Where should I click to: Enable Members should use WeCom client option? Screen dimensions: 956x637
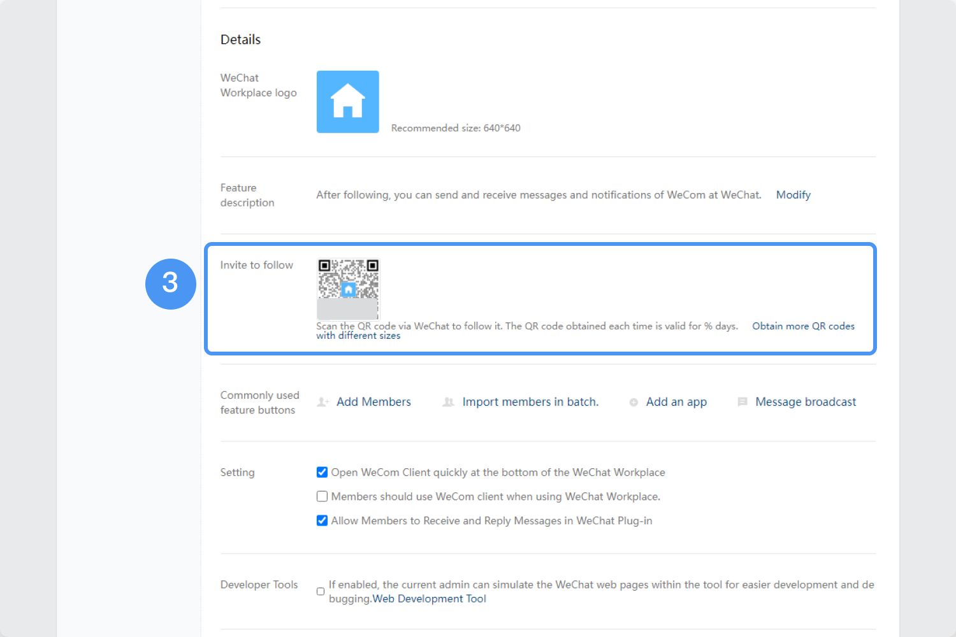click(x=322, y=496)
